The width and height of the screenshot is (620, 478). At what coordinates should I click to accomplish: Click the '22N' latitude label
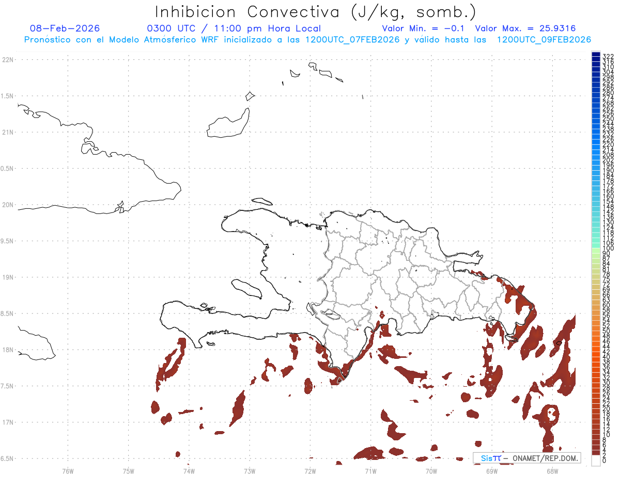pos(7,59)
